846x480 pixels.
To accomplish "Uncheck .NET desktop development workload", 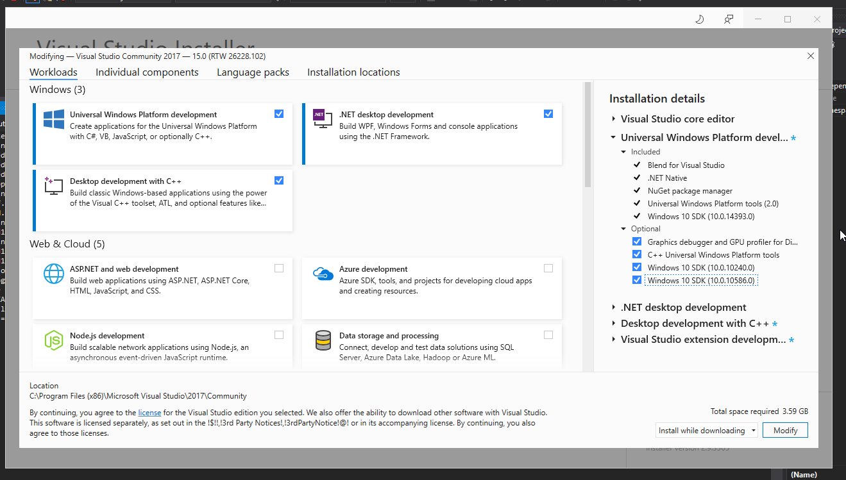I will 548,114.
